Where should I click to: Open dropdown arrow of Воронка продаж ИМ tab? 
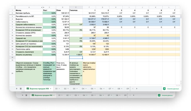tap(50, 89)
